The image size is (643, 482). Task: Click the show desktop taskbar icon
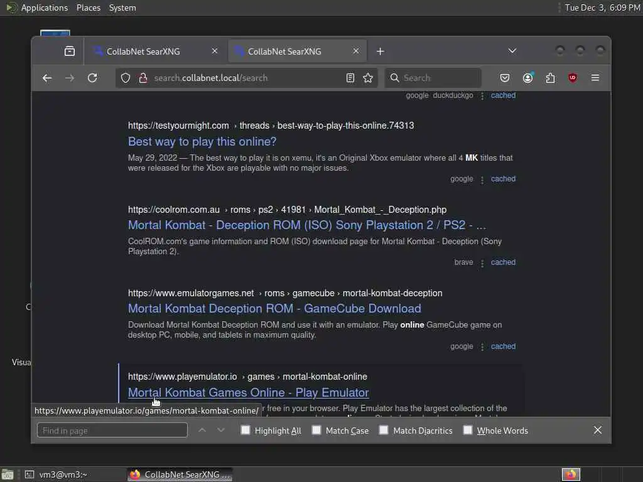click(8, 474)
